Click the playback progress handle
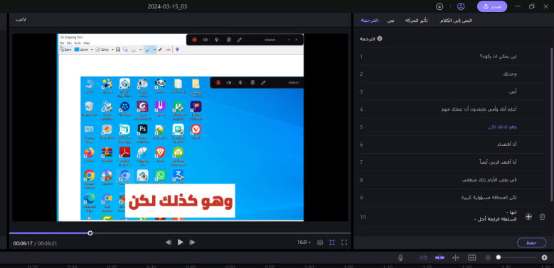Viewport: 554px width, 268px height. click(x=90, y=233)
